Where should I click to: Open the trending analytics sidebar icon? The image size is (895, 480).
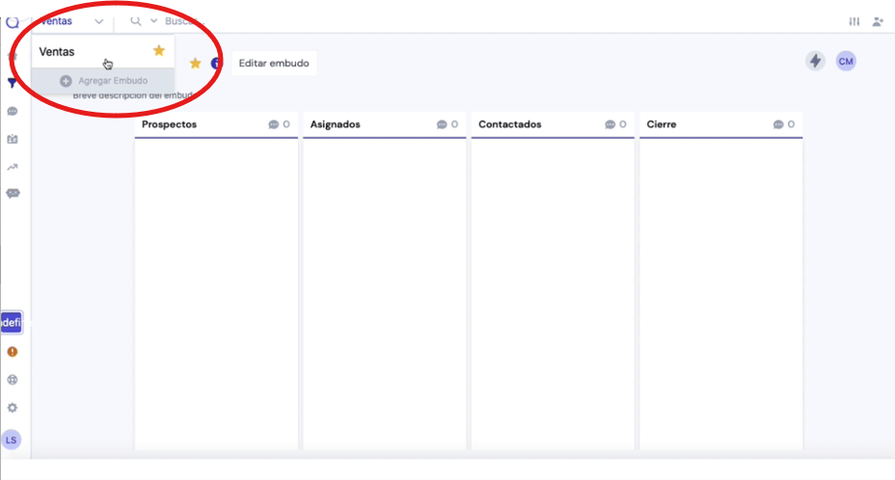point(13,167)
